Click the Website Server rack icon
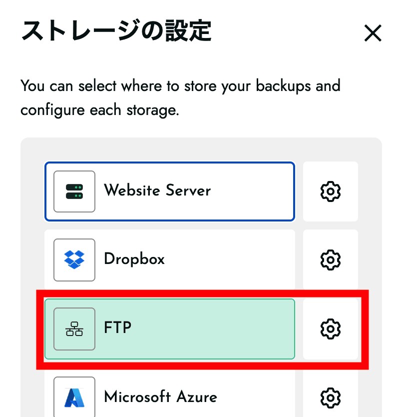Image resolution: width=403 pixels, height=417 pixels. (x=74, y=191)
